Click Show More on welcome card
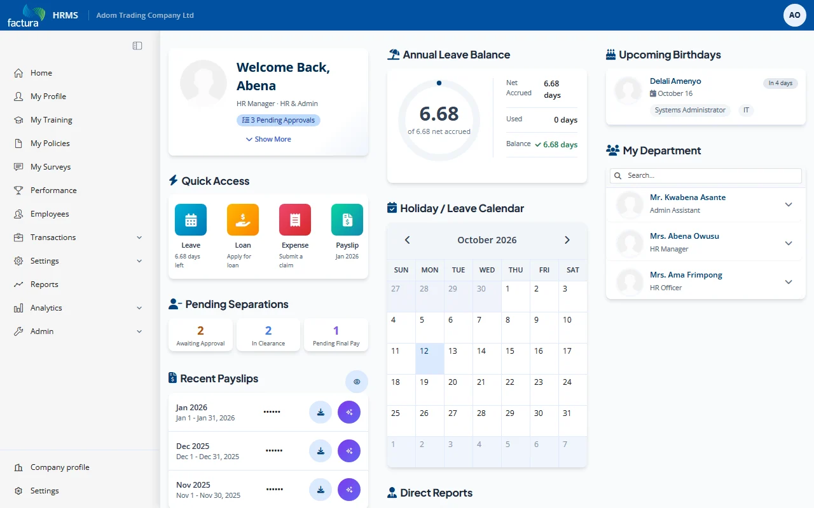Image resolution: width=814 pixels, height=508 pixels. pyautogui.click(x=268, y=139)
